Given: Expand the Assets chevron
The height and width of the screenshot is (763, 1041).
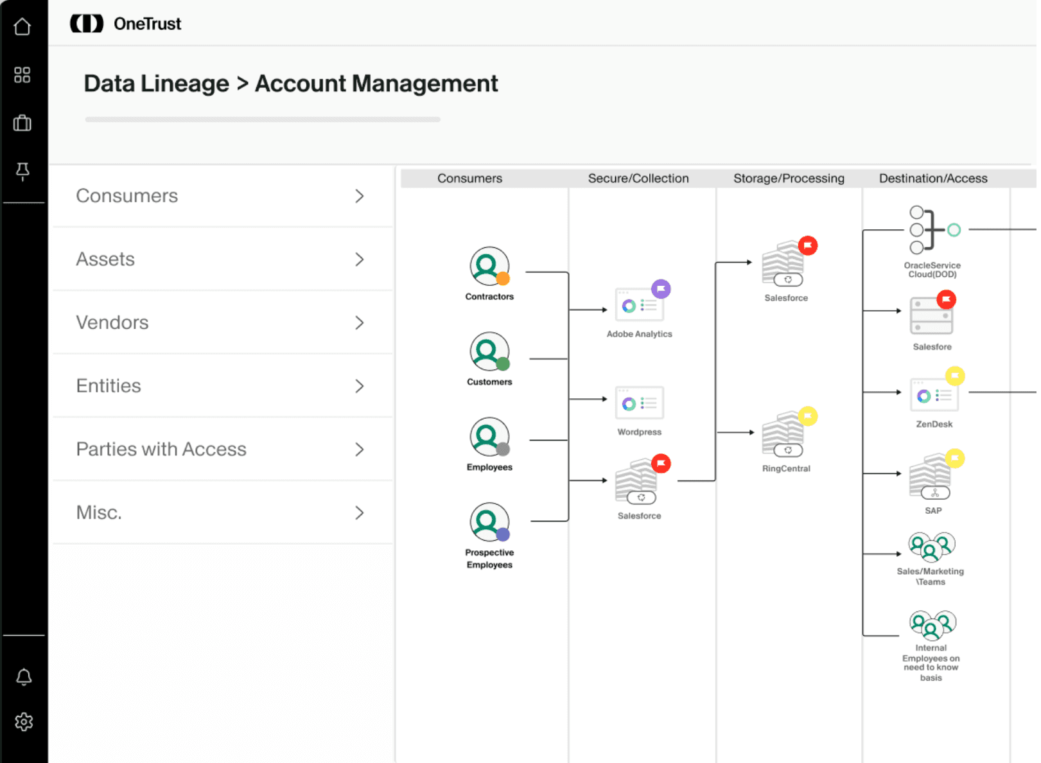Looking at the screenshot, I should (x=360, y=259).
